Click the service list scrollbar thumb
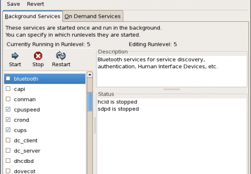Image resolution: width=251 pixels, height=174 pixels. 90,101
